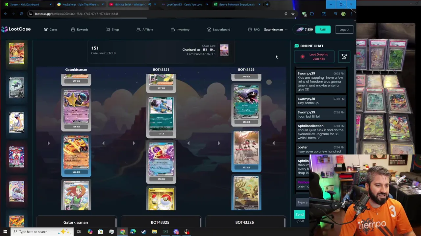Open the Rewards page
421x236 pixels.
pos(80,29)
